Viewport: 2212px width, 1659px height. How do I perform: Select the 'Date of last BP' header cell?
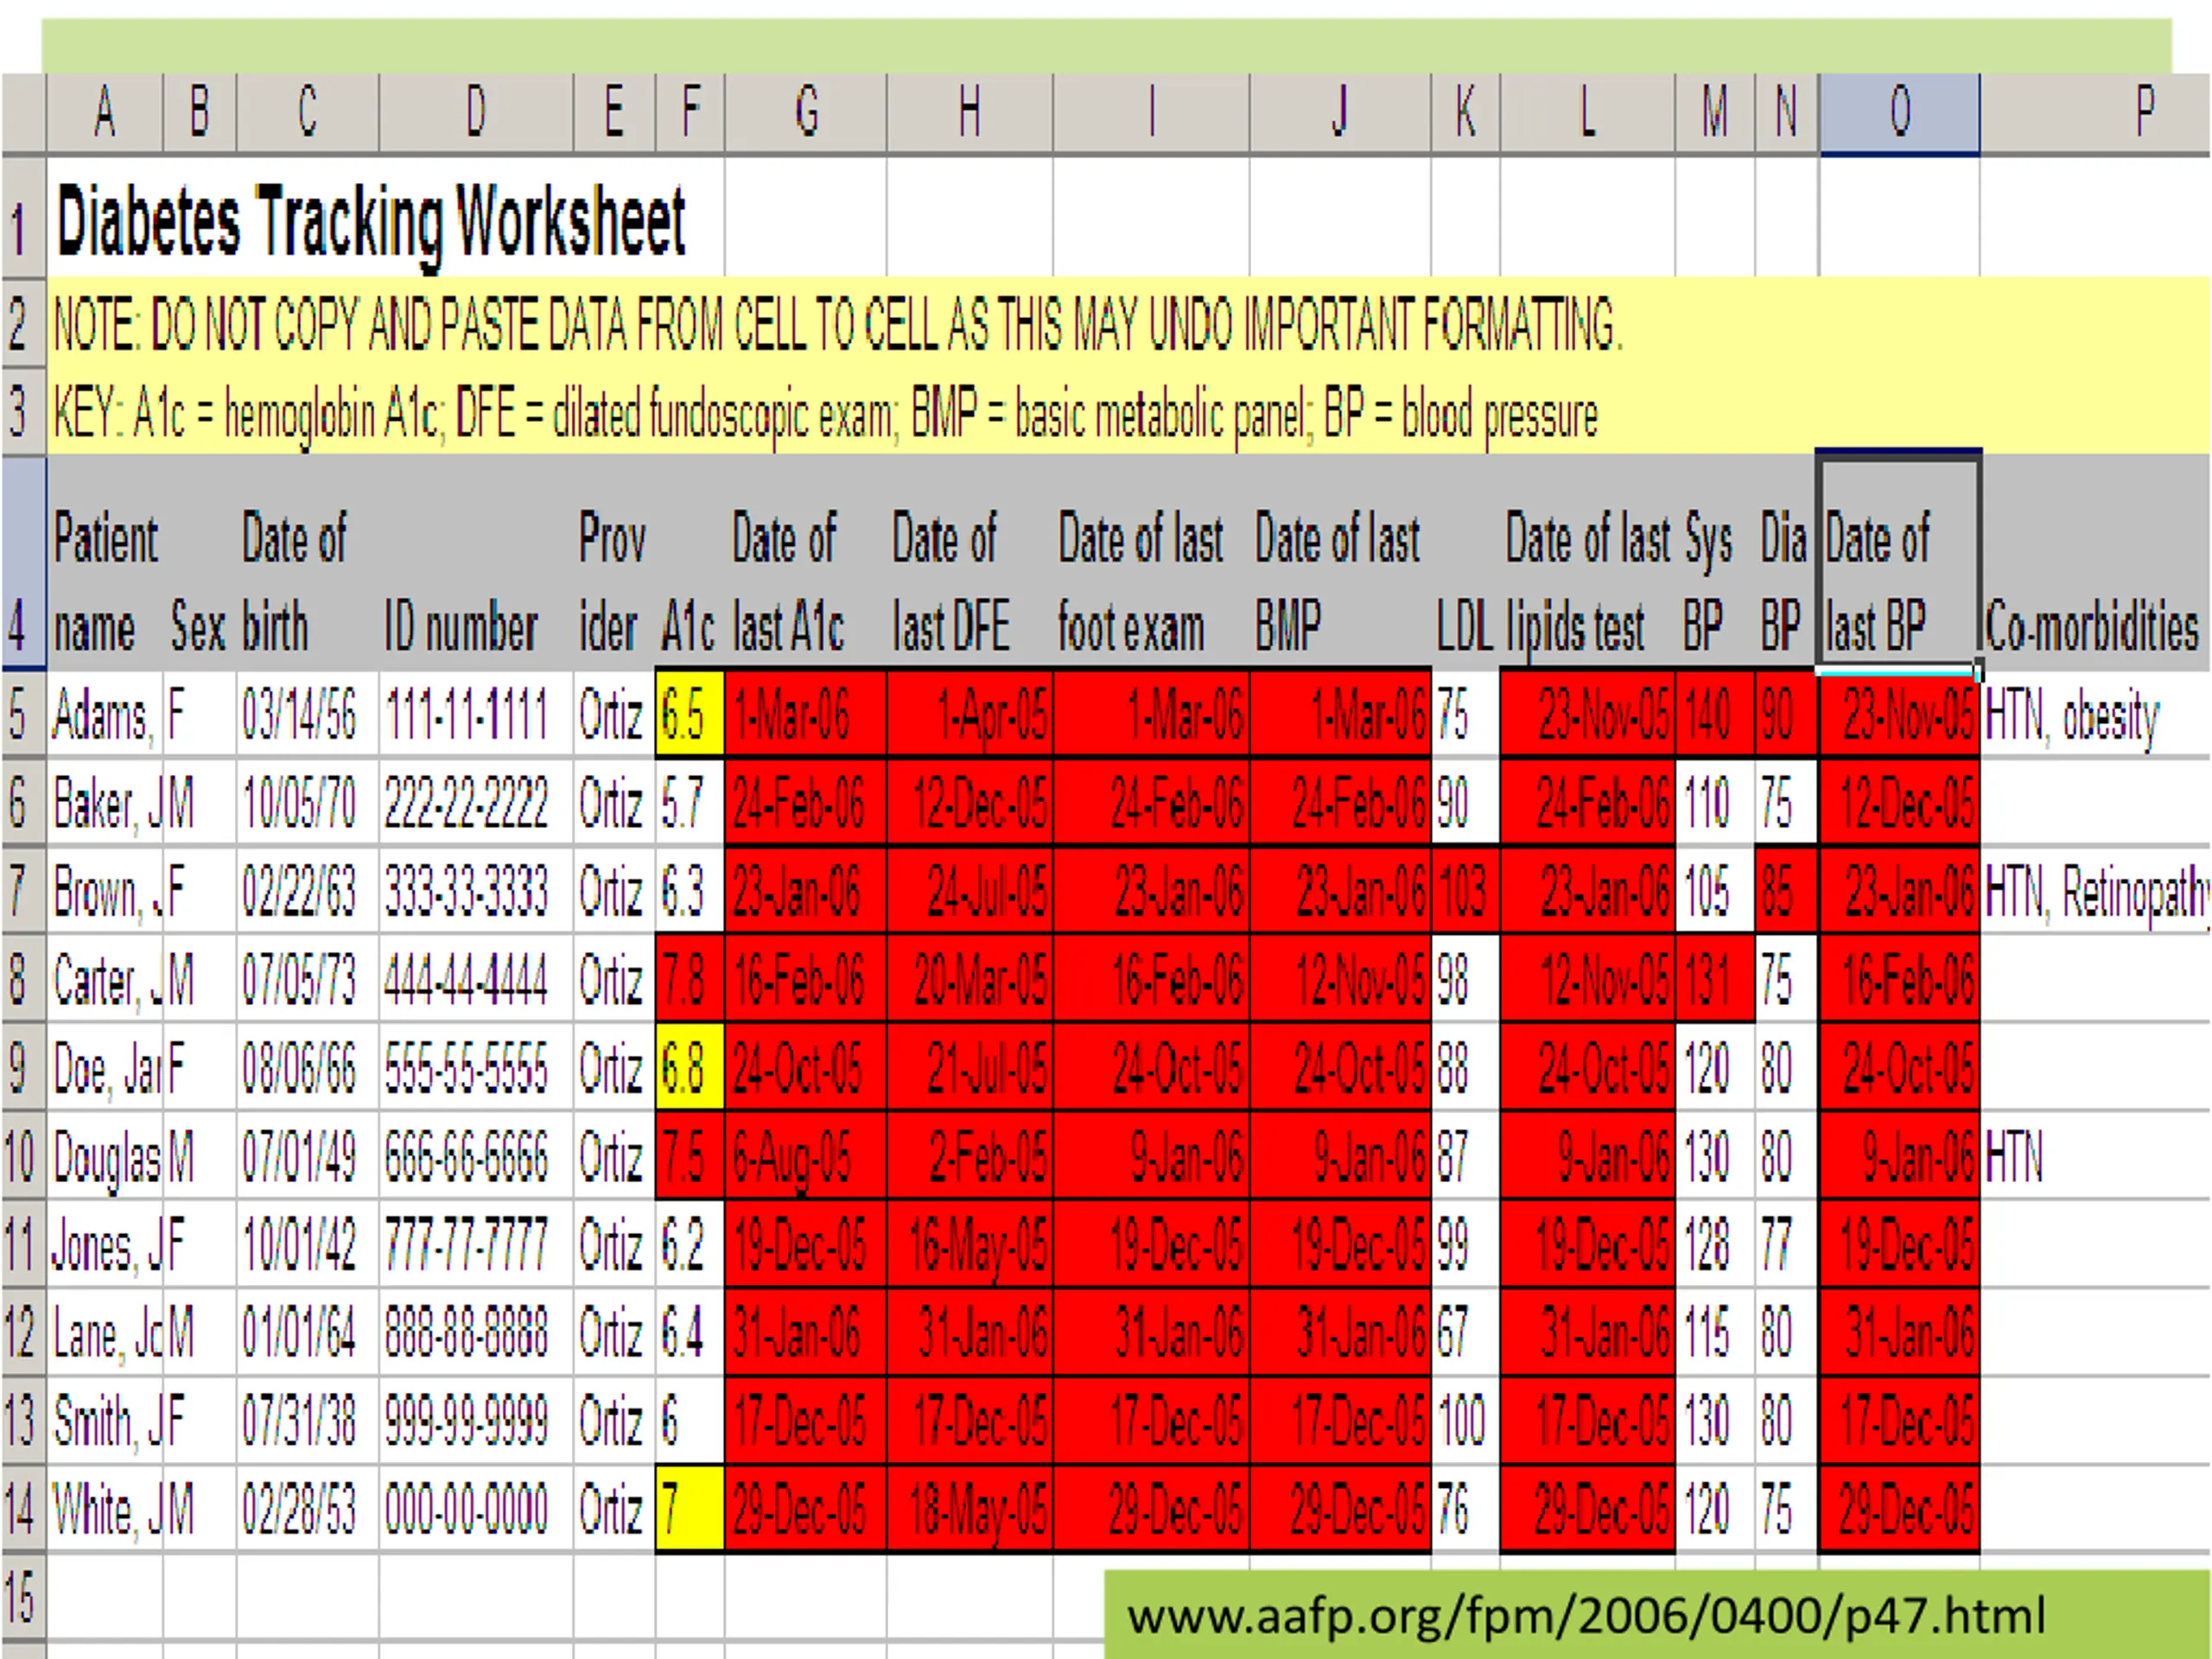1899,563
